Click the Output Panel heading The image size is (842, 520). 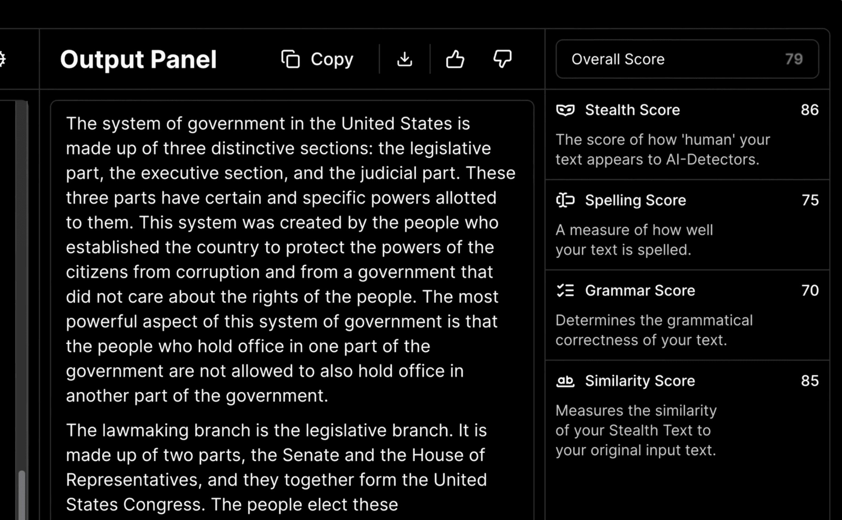pyautogui.click(x=138, y=59)
